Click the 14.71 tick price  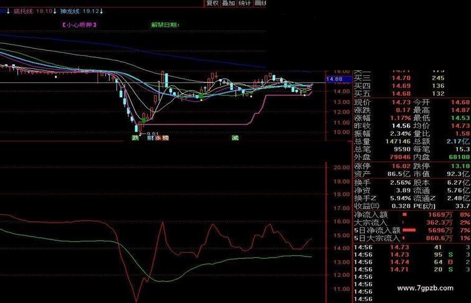click(x=399, y=269)
